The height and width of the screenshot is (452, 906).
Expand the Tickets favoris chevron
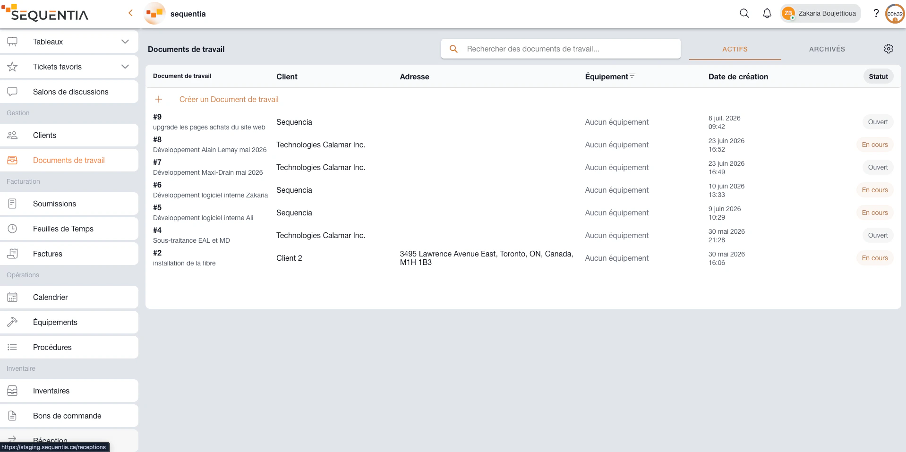click(x=125, y=67)
